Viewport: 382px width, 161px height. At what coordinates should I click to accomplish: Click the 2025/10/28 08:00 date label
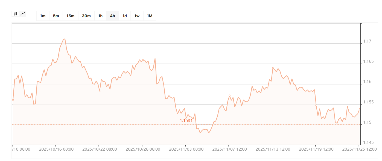click(x=143, y=149)
